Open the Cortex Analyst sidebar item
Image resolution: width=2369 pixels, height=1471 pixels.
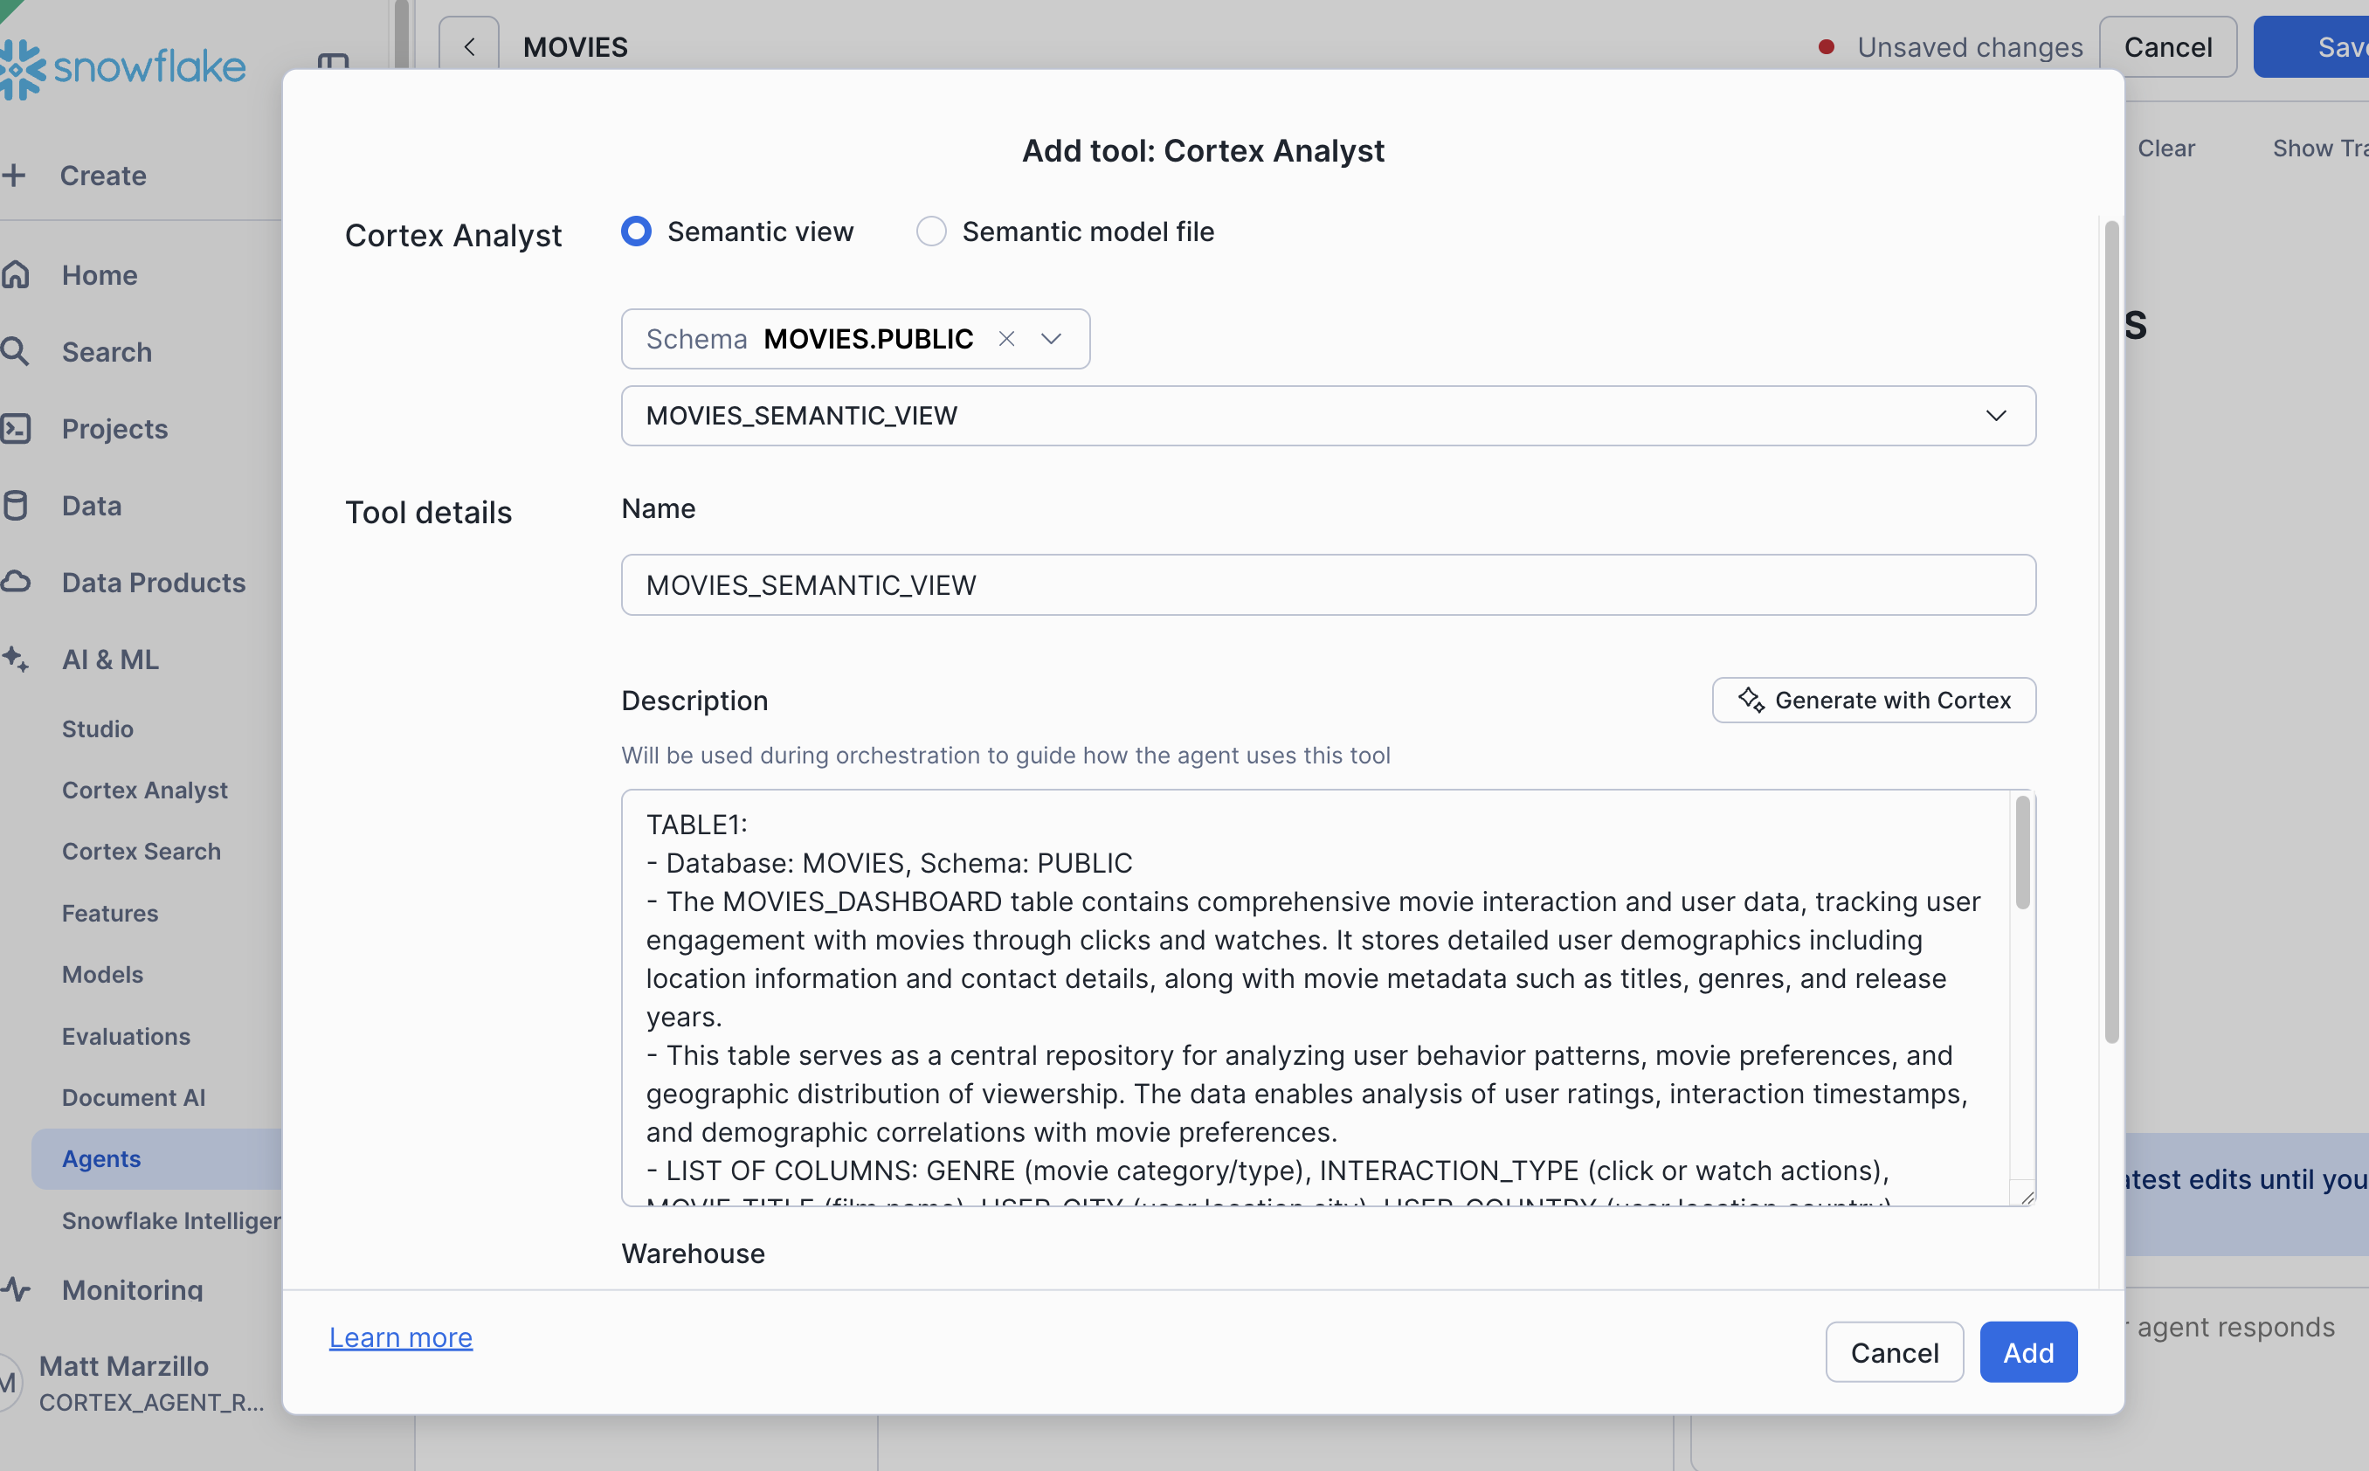(144, 790)
